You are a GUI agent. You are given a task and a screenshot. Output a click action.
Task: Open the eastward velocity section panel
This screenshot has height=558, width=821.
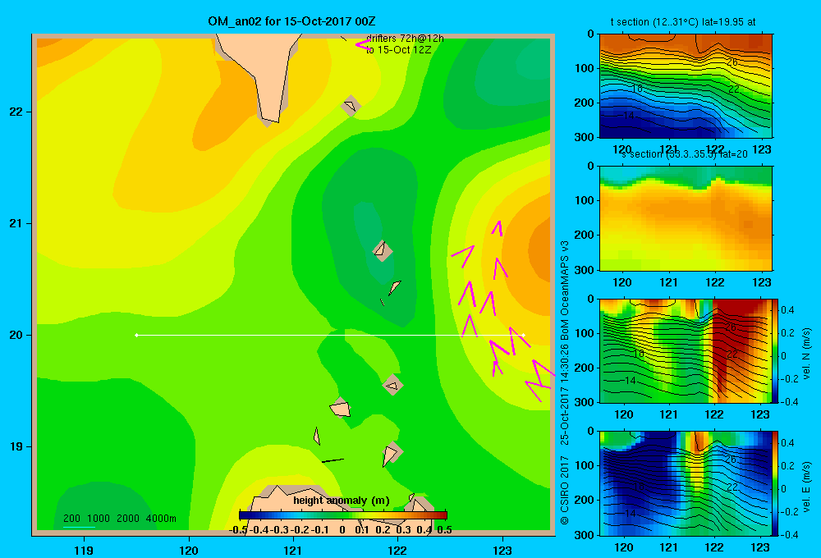click(686, 483)
